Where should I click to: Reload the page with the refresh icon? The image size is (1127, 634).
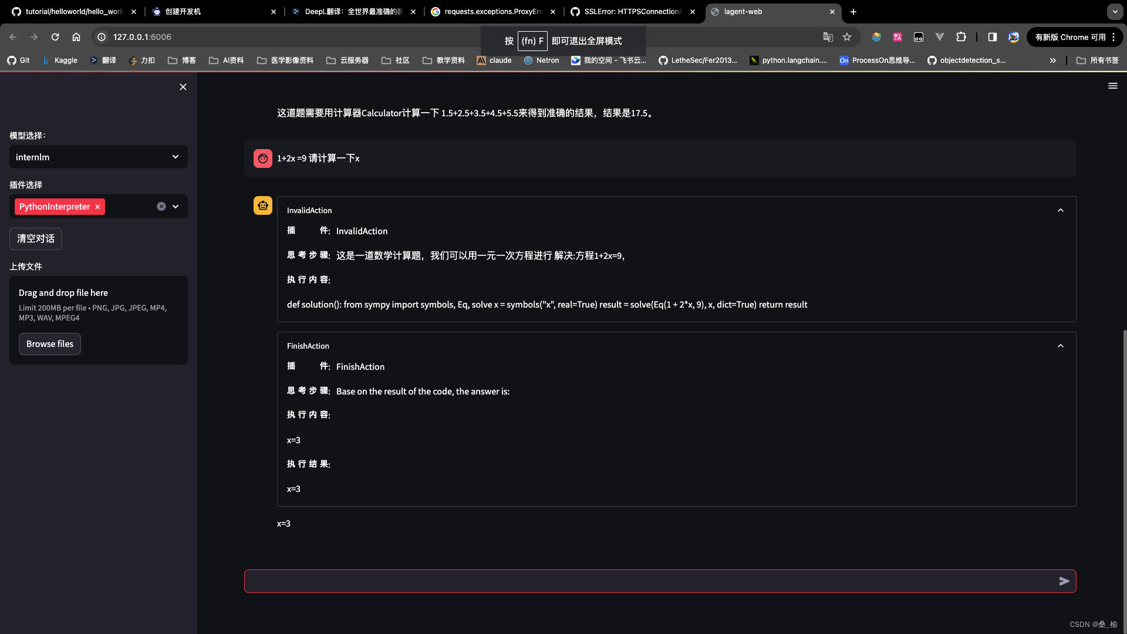pyautogui.click(x=55, y=37)
